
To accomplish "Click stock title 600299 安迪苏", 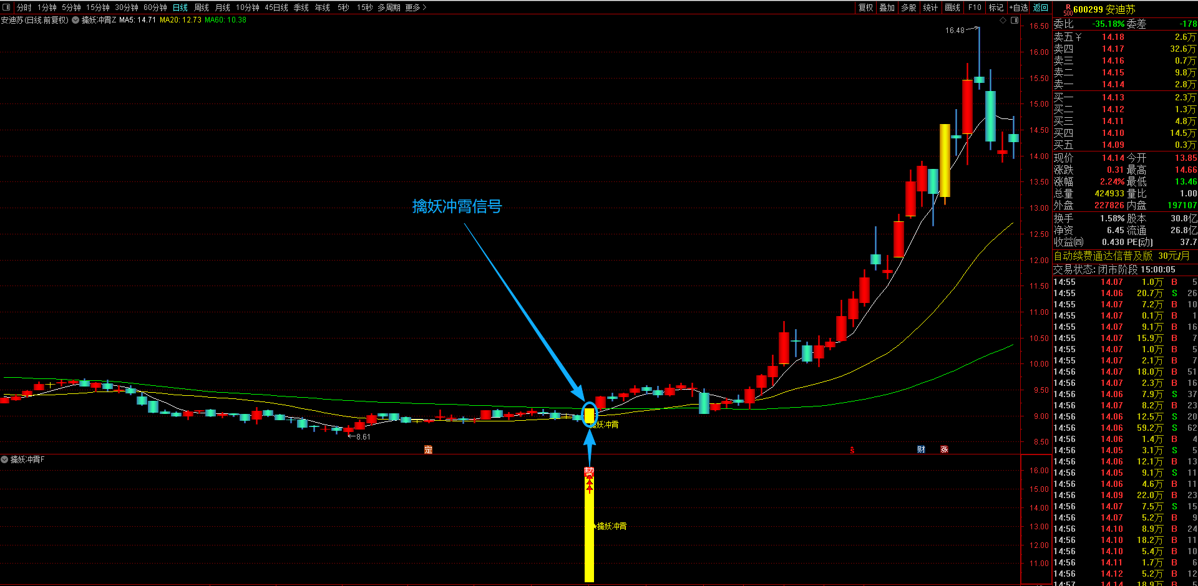I will click(x=1104, y=9).
